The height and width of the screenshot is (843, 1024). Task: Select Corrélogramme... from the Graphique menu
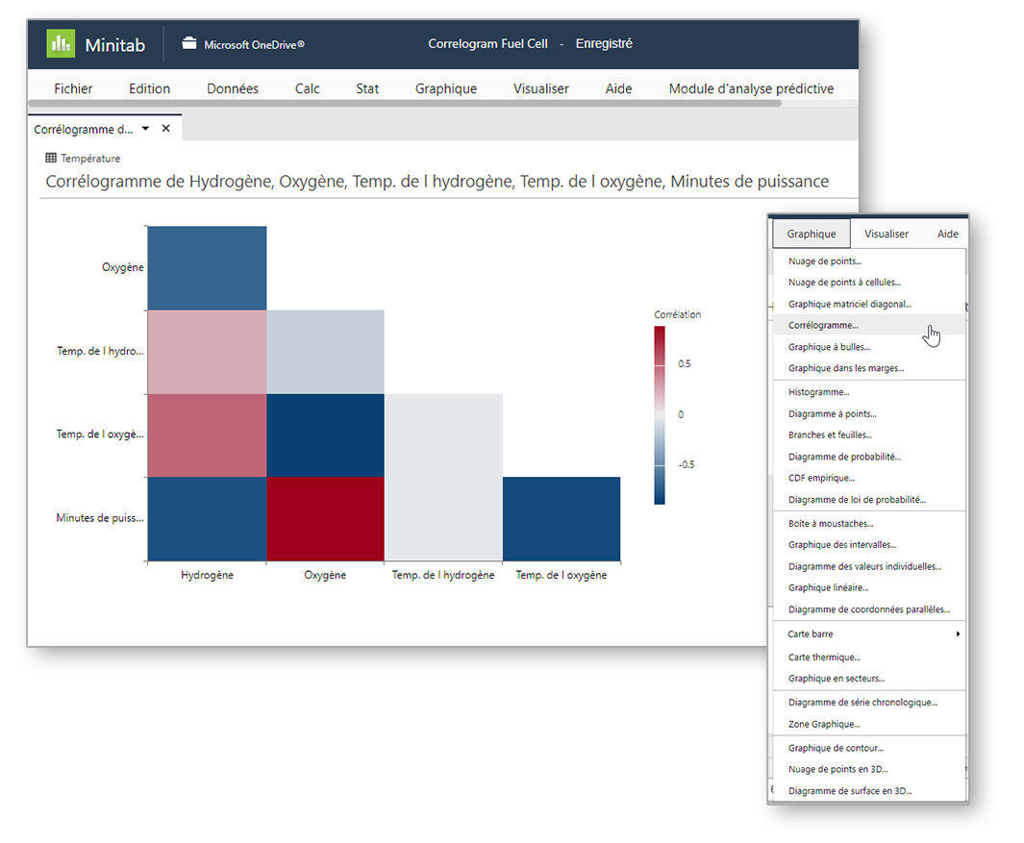(823, 326)
